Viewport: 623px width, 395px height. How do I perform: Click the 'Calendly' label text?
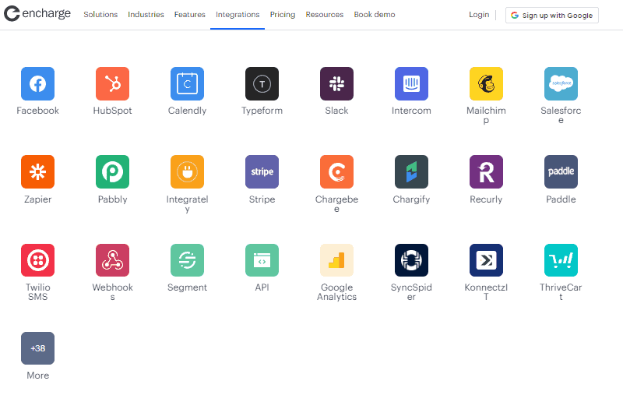187,111
